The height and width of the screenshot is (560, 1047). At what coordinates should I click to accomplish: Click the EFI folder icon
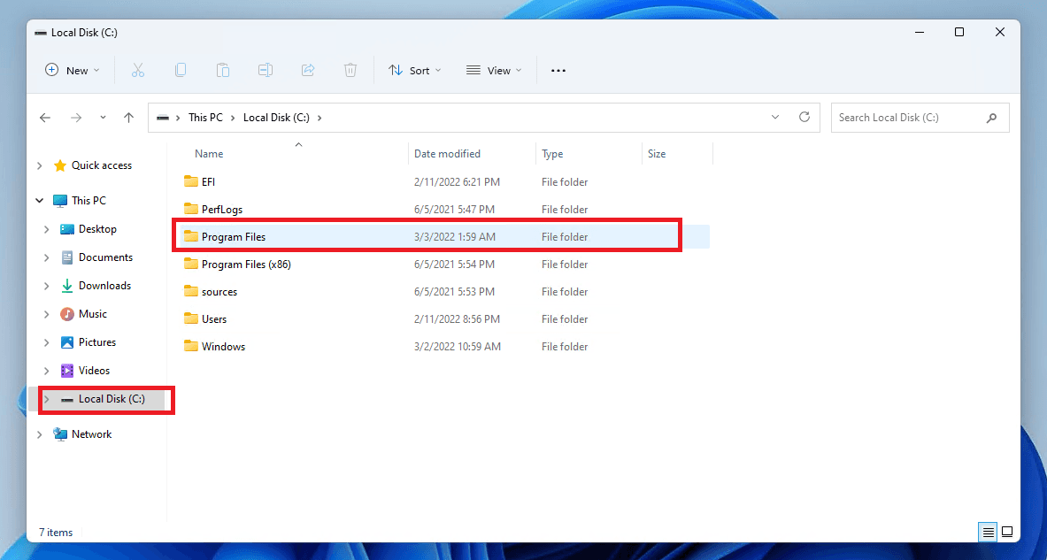click(x=191, y=181)
